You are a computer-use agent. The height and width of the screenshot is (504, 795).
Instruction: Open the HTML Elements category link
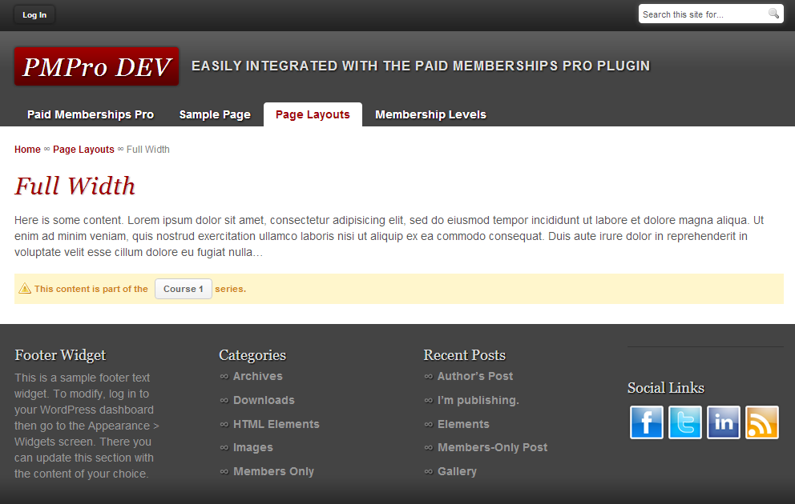[276, 424]
